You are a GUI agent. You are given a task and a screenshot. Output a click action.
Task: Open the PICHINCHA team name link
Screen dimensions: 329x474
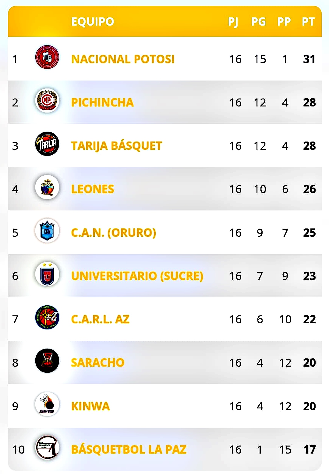102,102
